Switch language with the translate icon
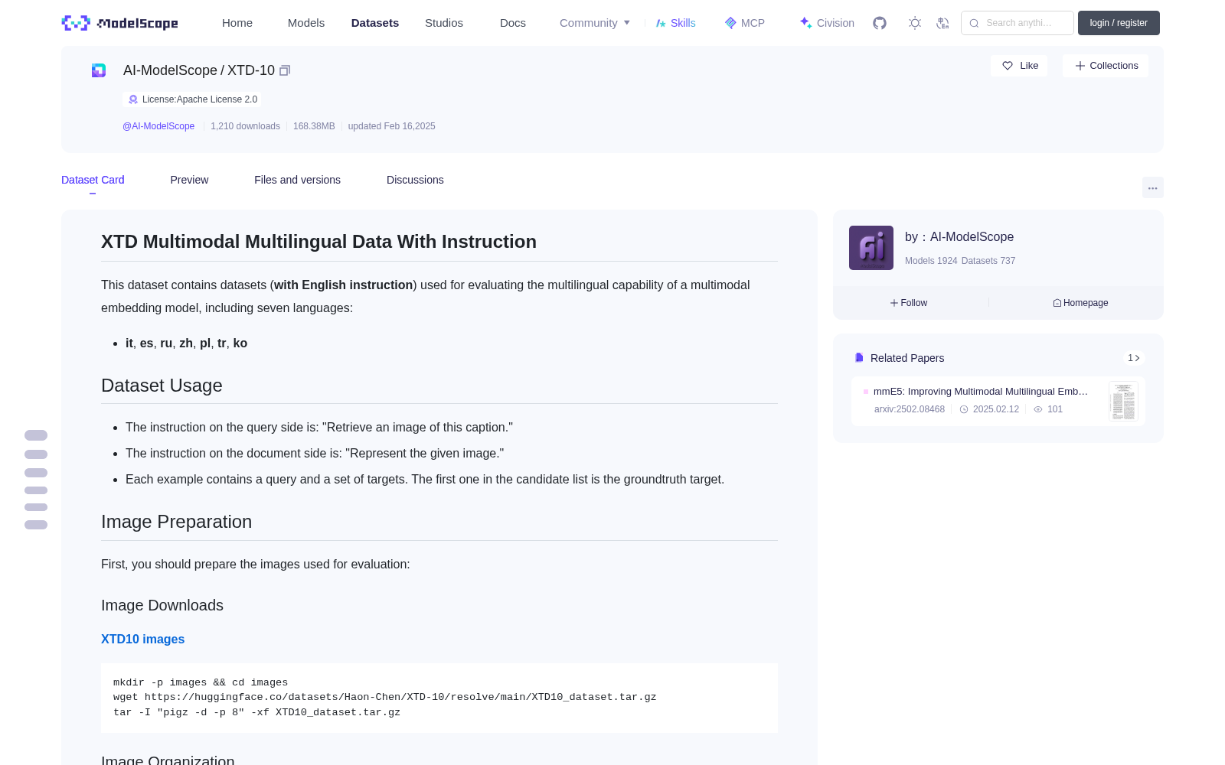Image resolution: width=1225 pixels, height=765 pixels. (x=942, y=23)
